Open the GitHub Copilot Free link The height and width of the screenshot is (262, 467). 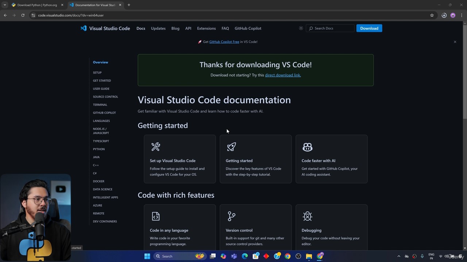click(224, 42)
